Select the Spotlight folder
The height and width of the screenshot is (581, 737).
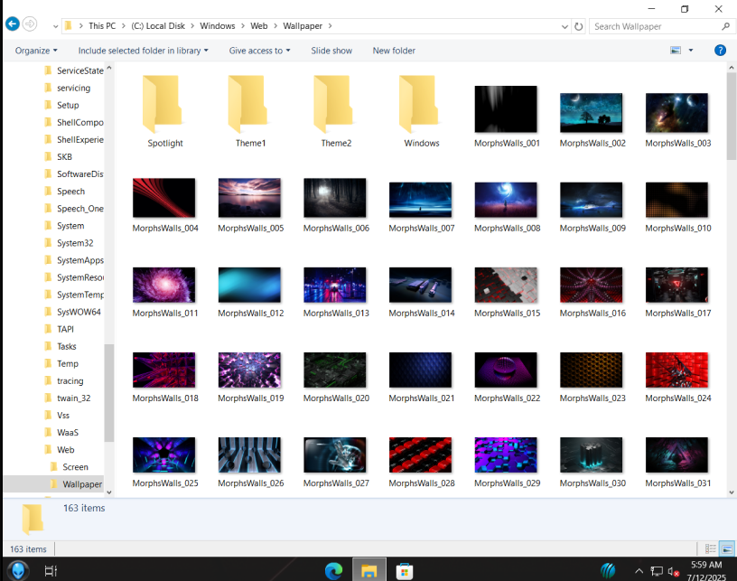[x=165, y=111]
